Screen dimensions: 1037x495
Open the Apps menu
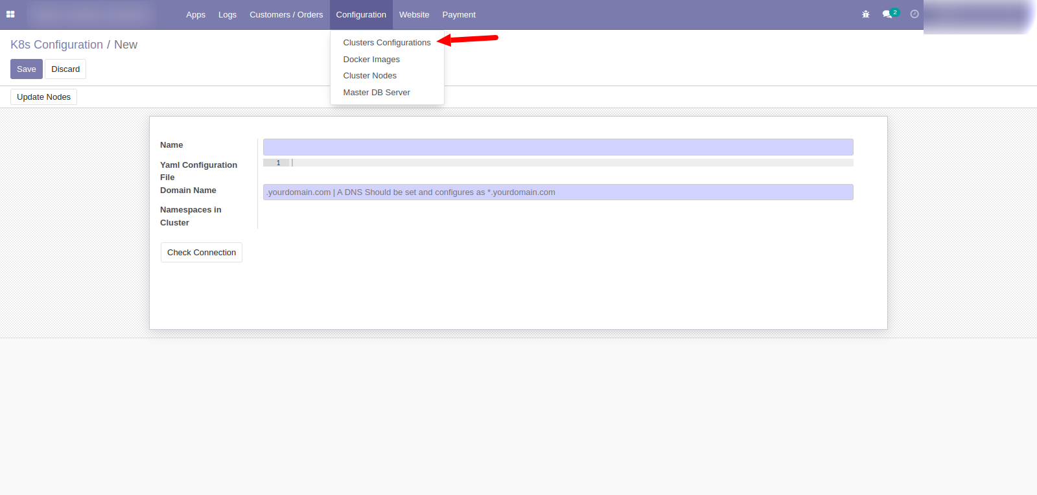point(195,15)
